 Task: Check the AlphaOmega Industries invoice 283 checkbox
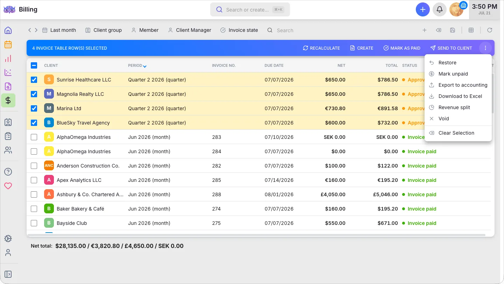click(34, 137)
